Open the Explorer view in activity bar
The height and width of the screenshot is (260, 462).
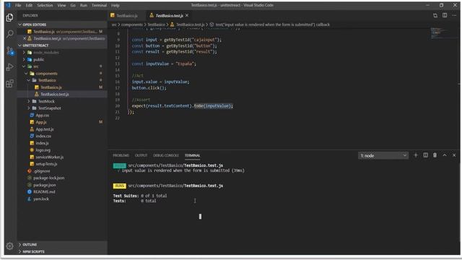coord(9,17)
